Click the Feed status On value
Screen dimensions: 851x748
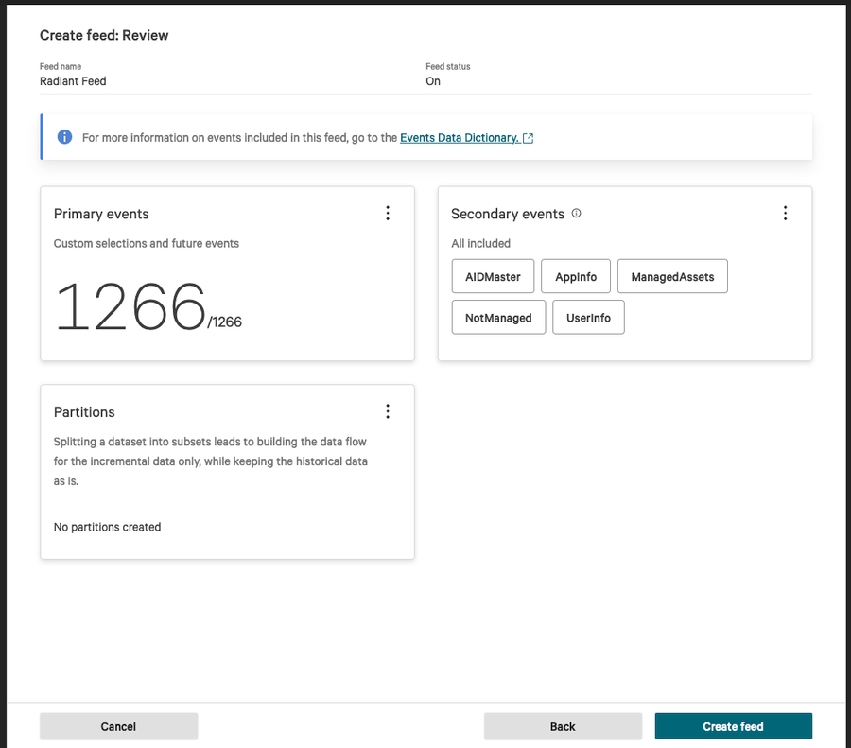tap(433, 81)
